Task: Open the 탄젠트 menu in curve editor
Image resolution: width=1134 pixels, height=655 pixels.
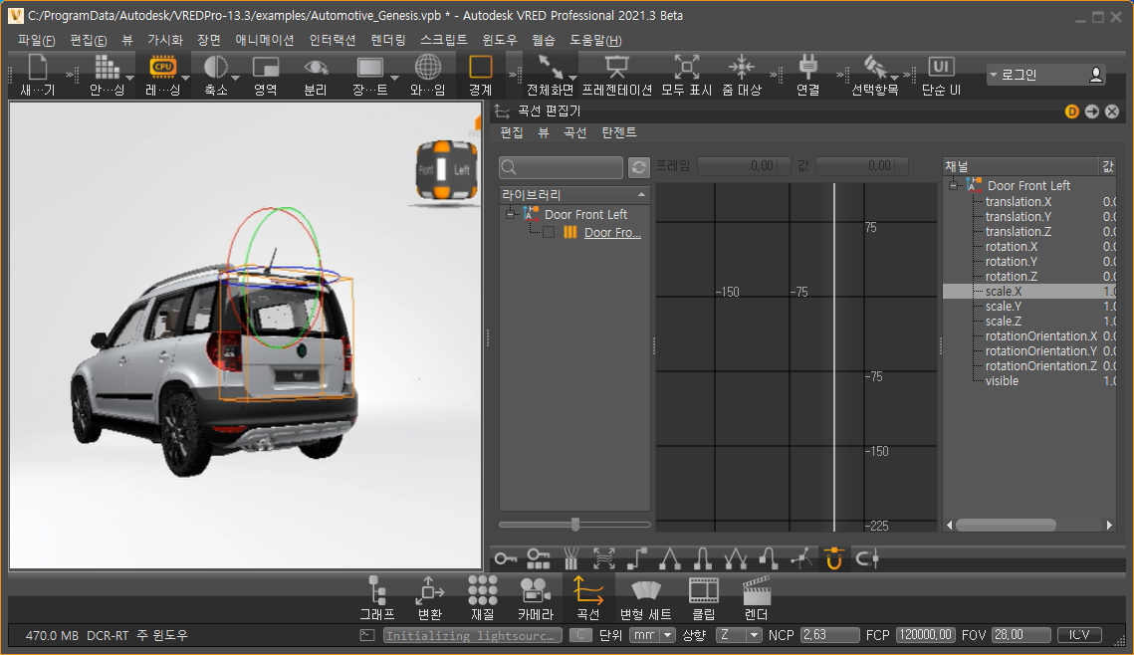Action: pyautogui.click(x=618, y=132)
